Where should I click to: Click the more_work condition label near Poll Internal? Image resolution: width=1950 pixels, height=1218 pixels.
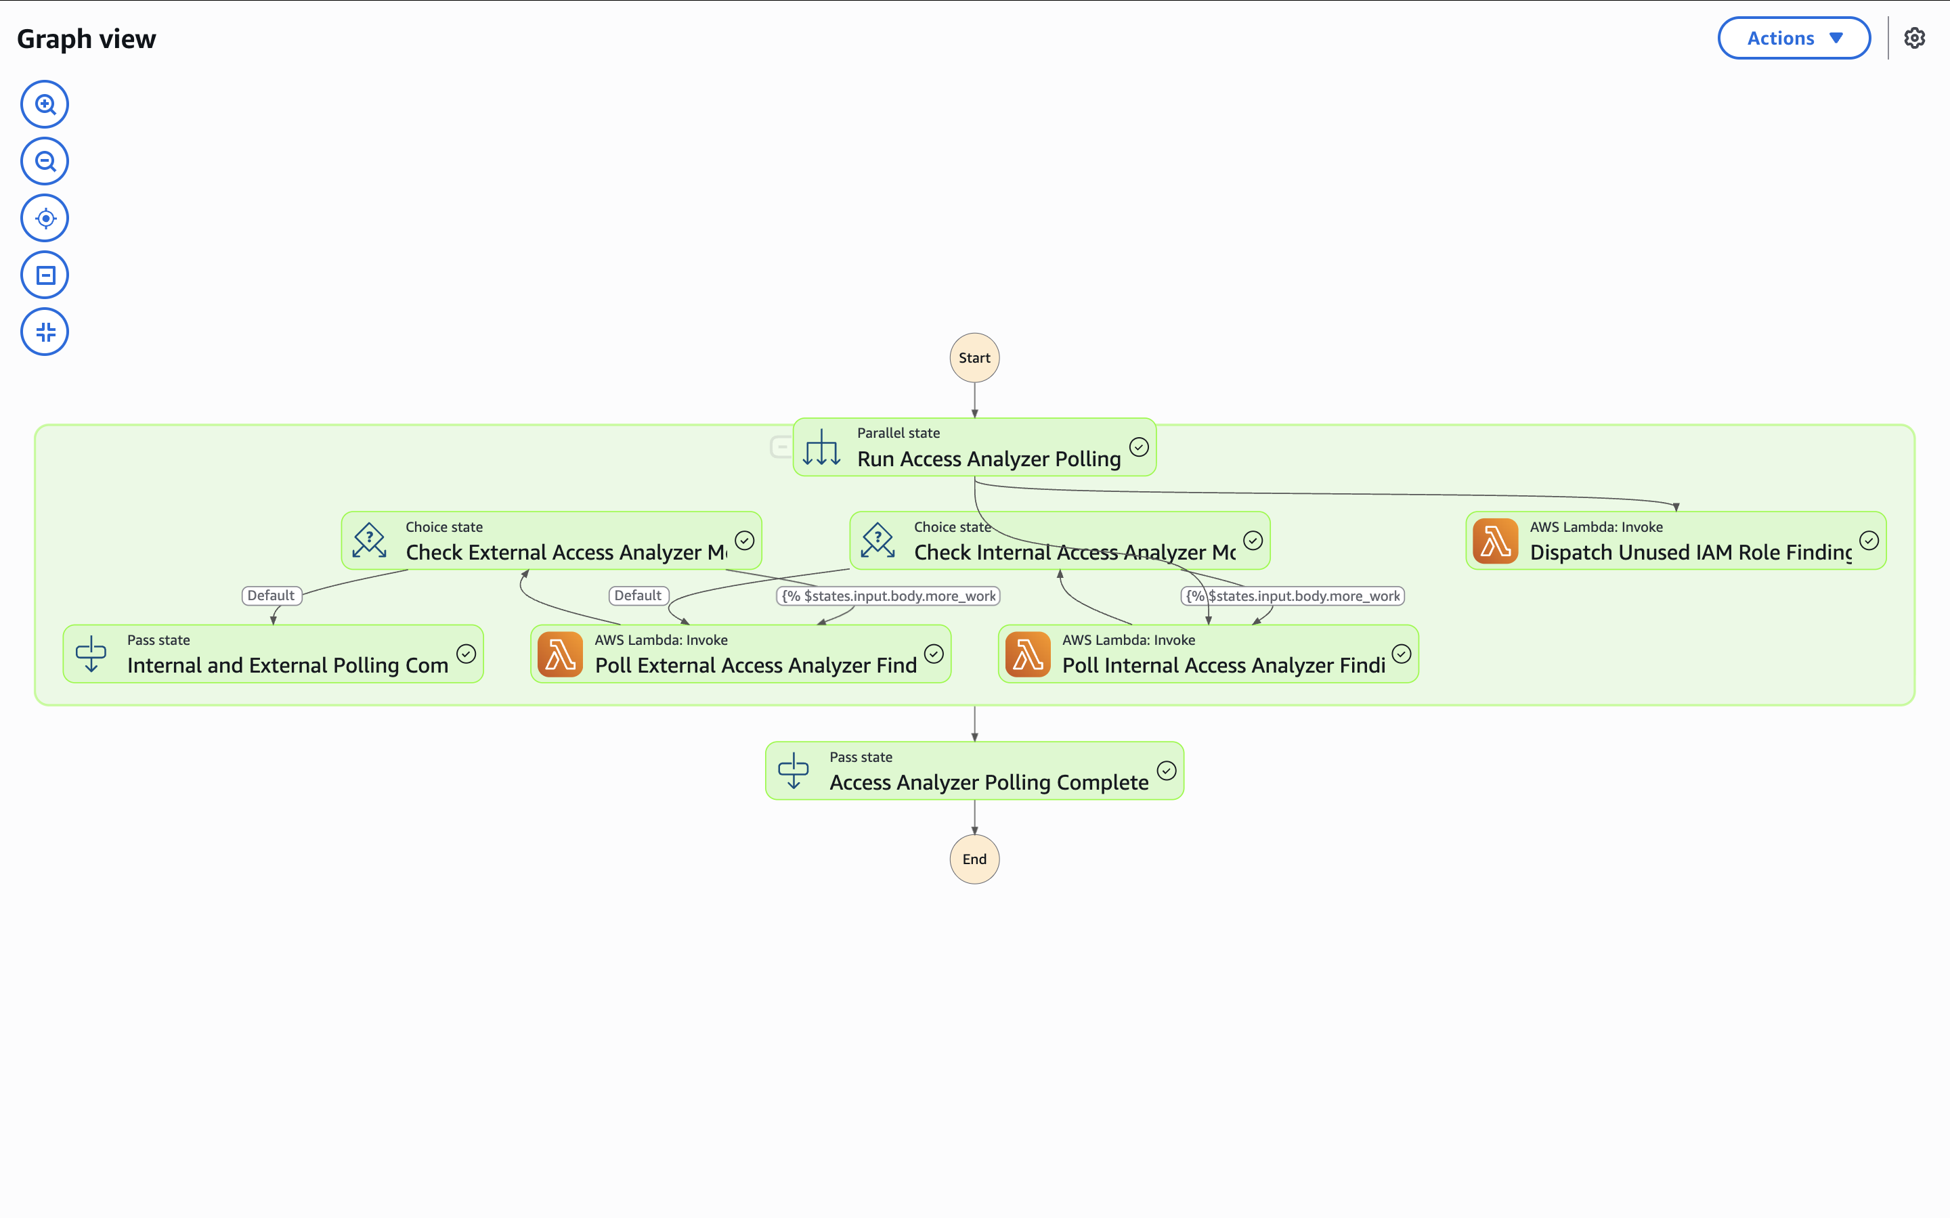click(1293, 596)
